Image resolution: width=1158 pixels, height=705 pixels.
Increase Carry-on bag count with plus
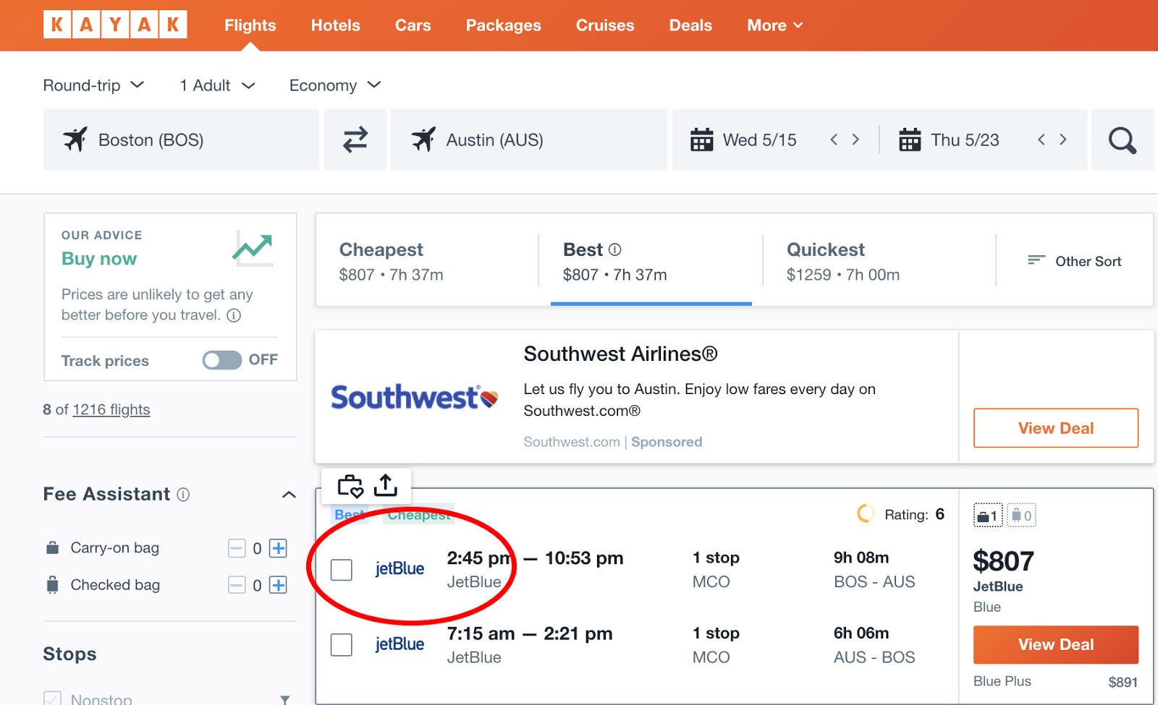tap(279, 548)
